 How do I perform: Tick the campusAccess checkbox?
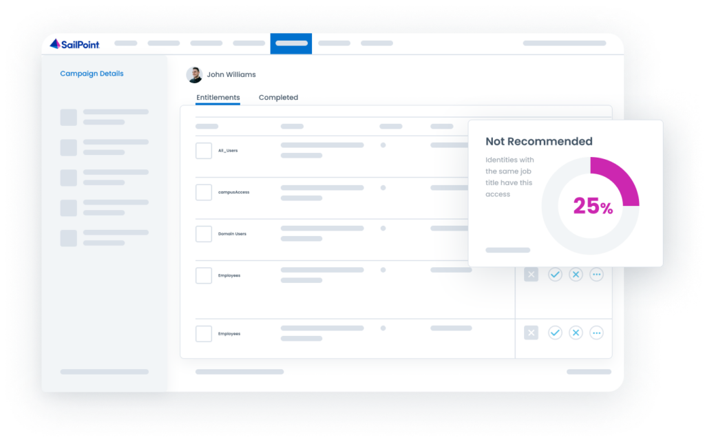click(204, 192)
